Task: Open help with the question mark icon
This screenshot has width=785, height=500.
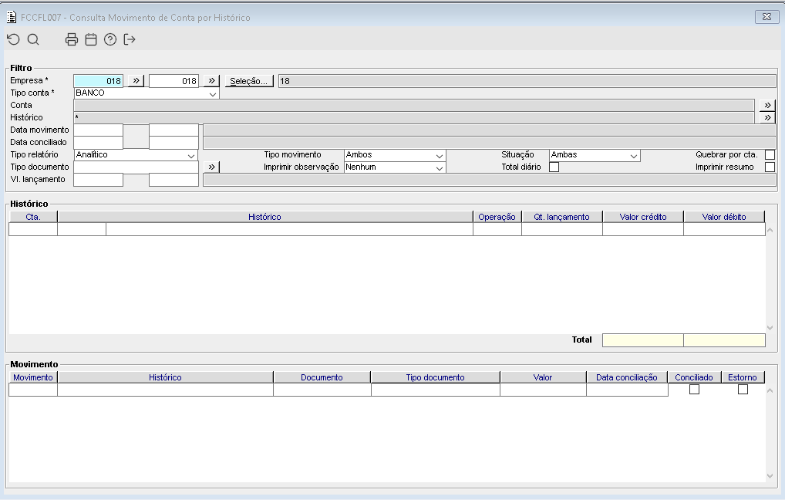Action: tap(110, 39)
